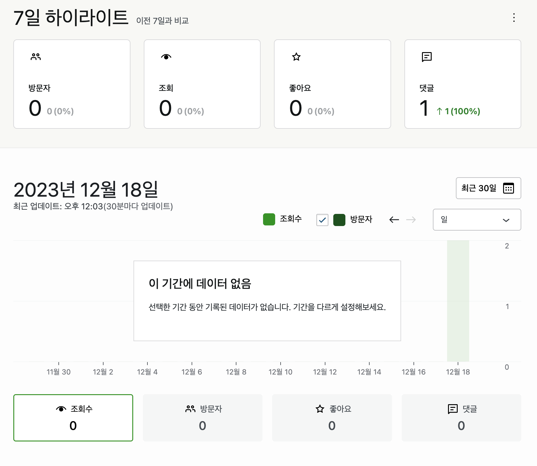
Task: Click the left arrow to view previous period
Action: (394, 220)
